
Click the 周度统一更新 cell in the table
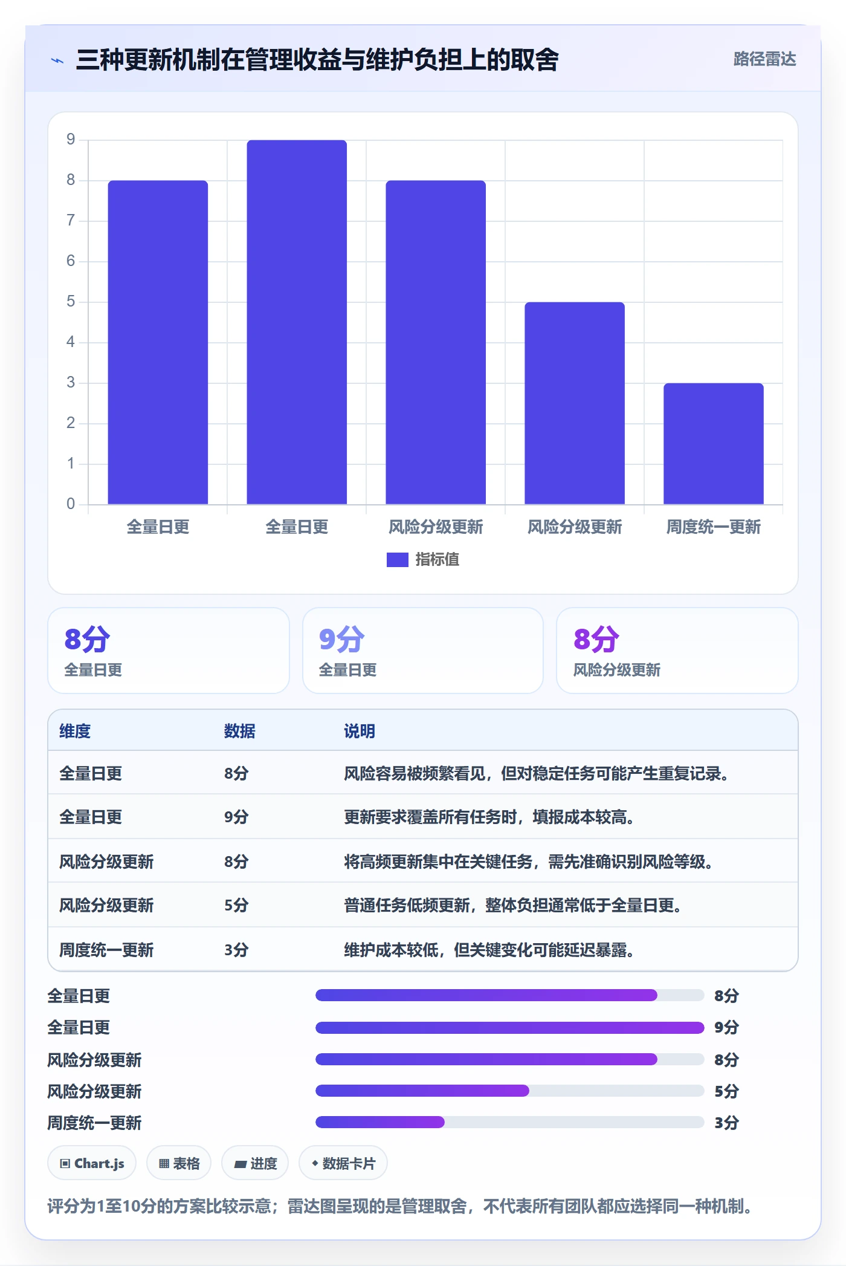tap(106, 950)
